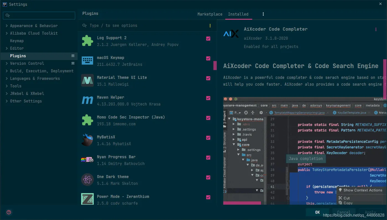The height and width of the screenshot is (220, 387).
Task: Uncheck the macOS Keymap plugin
Action: (x=208, y=58)
